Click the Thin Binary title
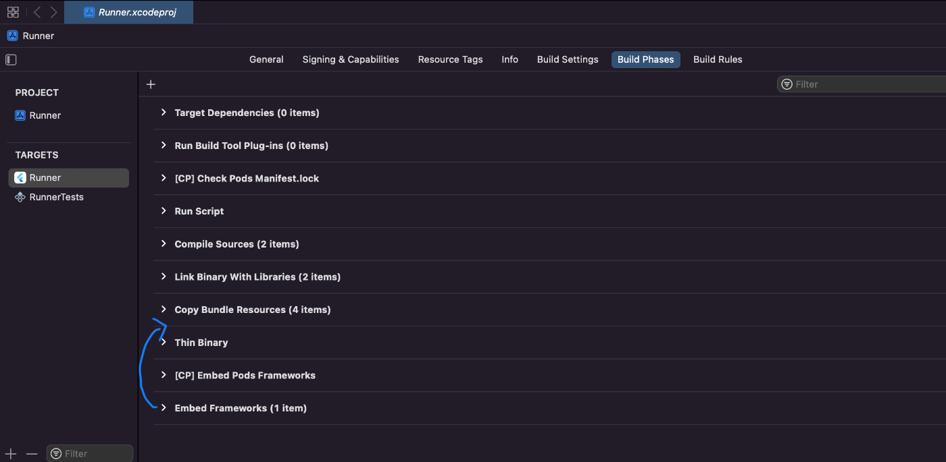This screenshot has width=946, height=462. click(x=201, y=343)
